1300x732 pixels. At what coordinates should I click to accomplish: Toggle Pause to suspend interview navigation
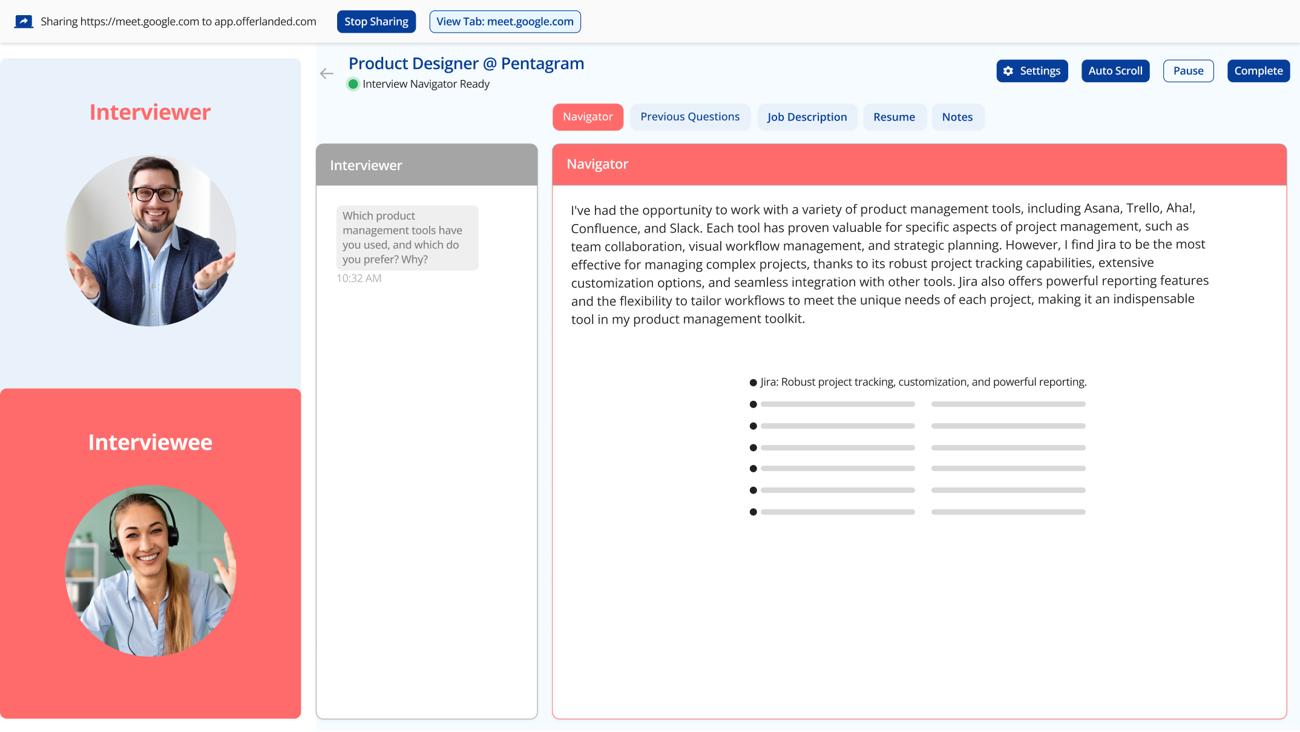tap(1187, 70)
